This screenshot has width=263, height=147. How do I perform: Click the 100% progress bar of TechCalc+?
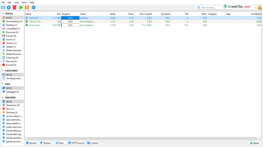point(70,18)
